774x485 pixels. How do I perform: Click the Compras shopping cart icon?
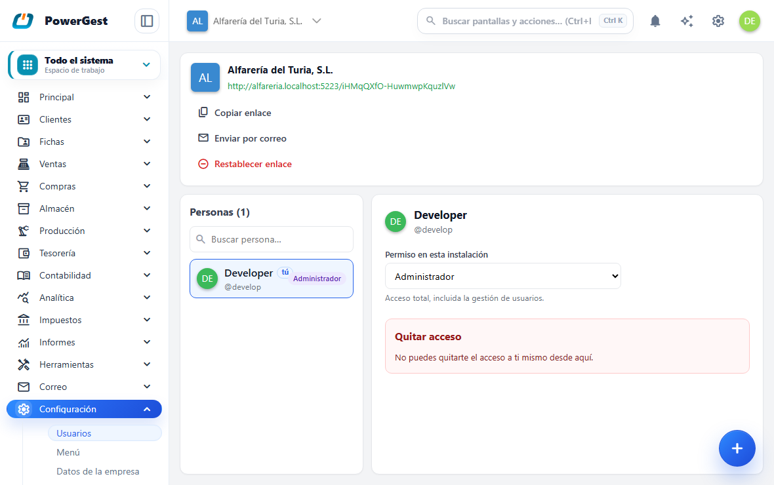tap(24, 186)
